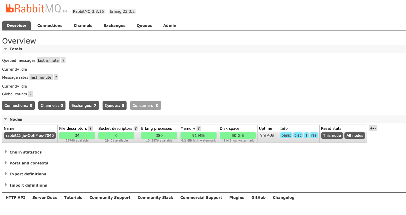The image size is (406, 215).
Task: Click the 6.2 GiB high watermark text
Action: 199,140
